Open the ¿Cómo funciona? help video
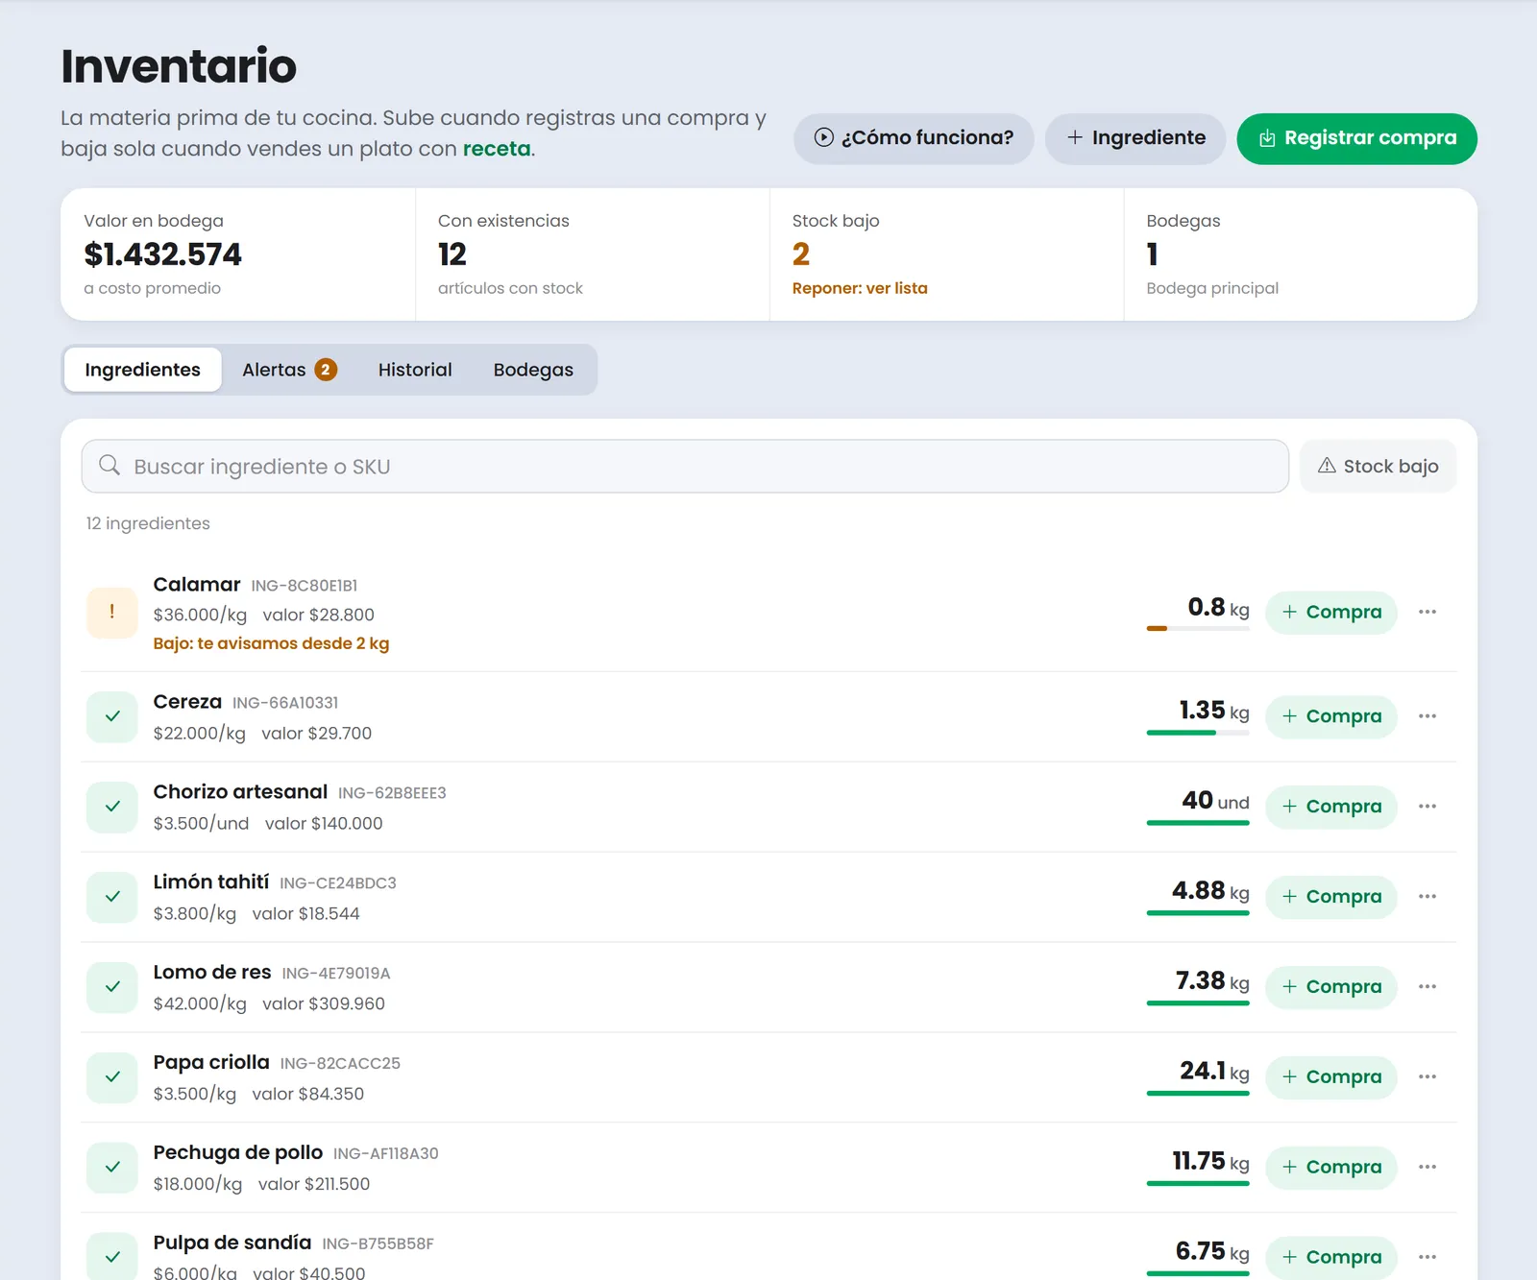 (x=914, y=138)
